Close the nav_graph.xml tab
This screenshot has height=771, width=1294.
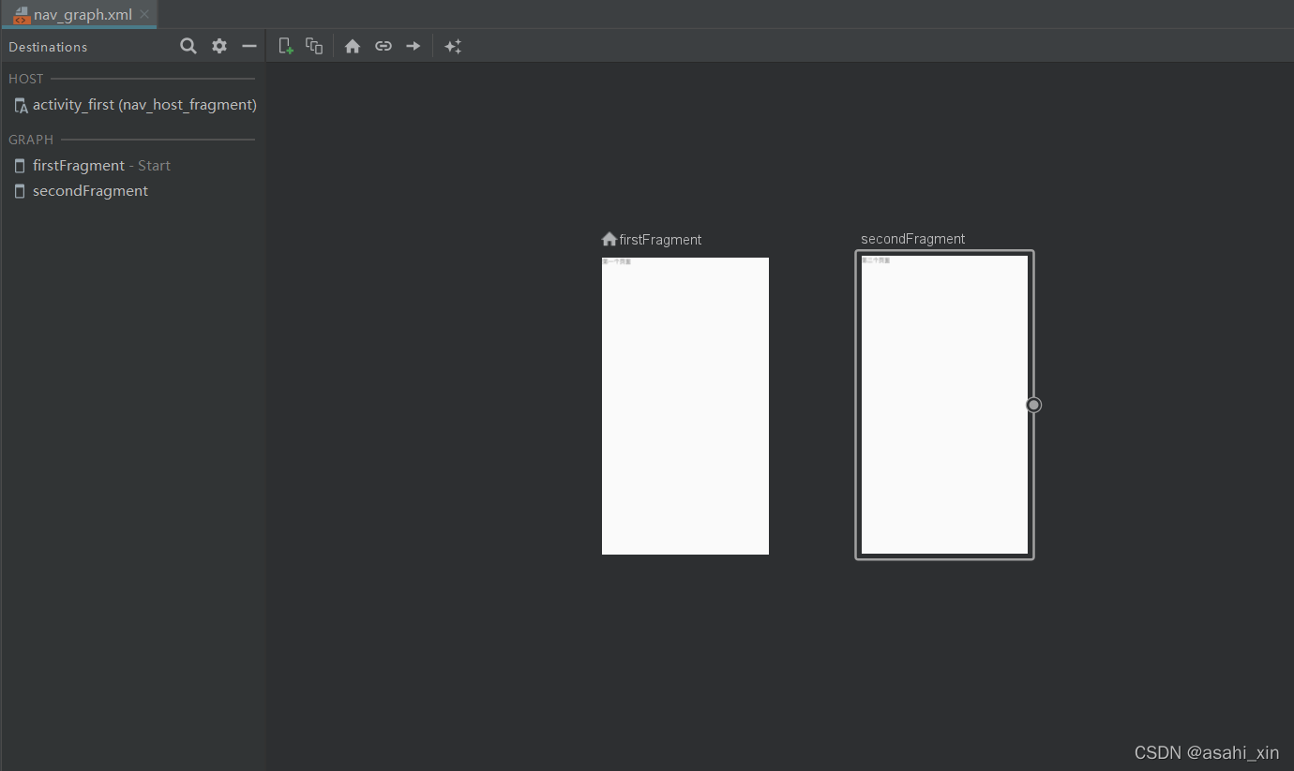144,14
